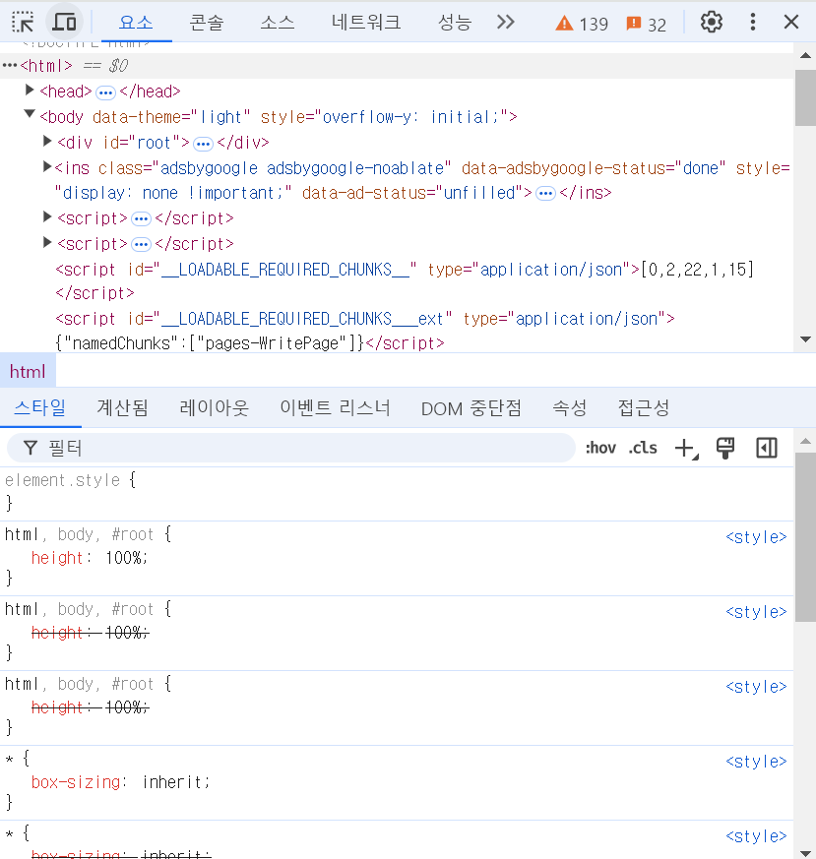Click the ellipsis inside the ins tag
Image resolution: width=816 pixels, height=859 pixels.
(545, 194)
